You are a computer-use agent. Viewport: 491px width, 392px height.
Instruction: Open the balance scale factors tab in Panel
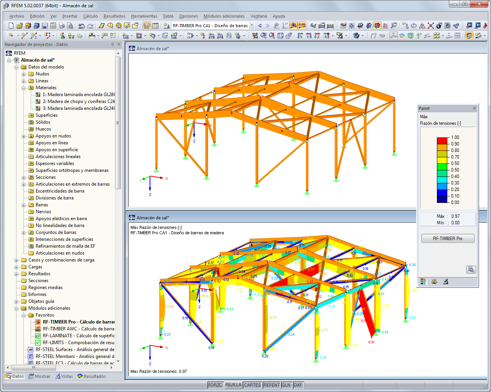click(x=434, y=281)
